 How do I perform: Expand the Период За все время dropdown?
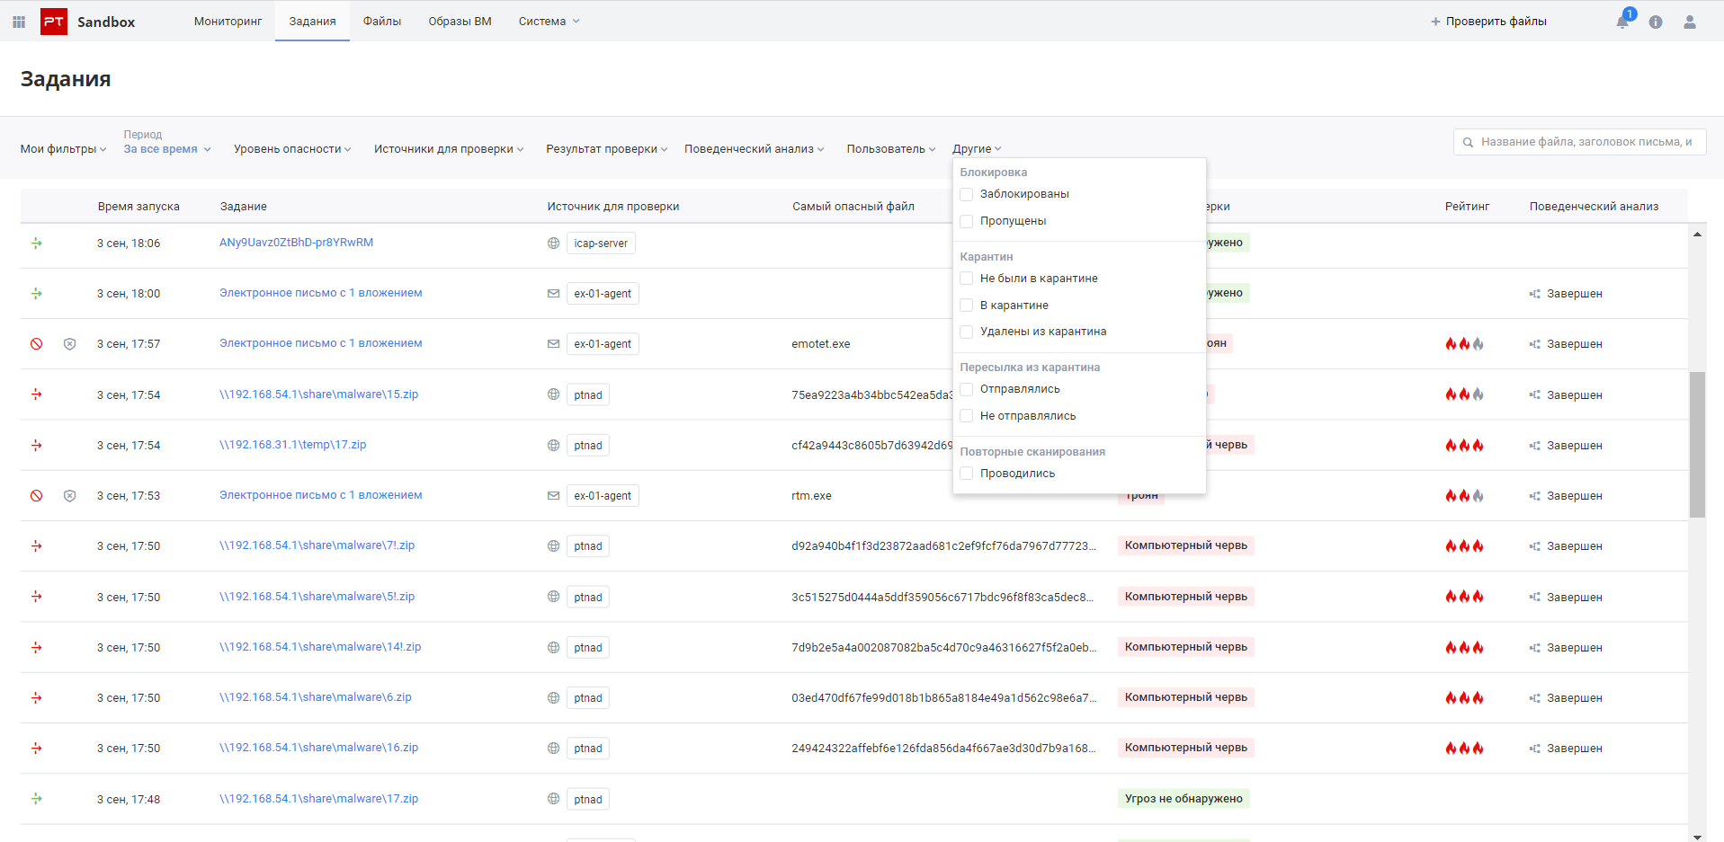pyautogui.click(x=167, y=149)
